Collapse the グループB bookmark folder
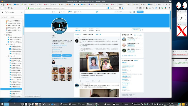Image resolution: width=188 pixels, height=106 pixels. pyautogui.click(x=7, y=56)
